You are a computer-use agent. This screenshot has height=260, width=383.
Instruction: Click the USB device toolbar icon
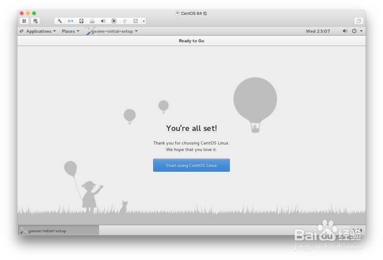click(x=124, y=21)
